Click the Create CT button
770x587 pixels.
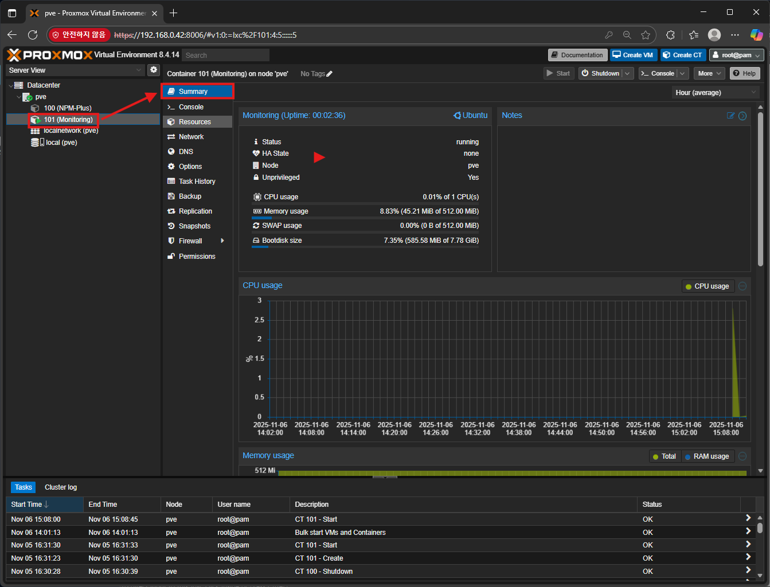pos(683,55)
